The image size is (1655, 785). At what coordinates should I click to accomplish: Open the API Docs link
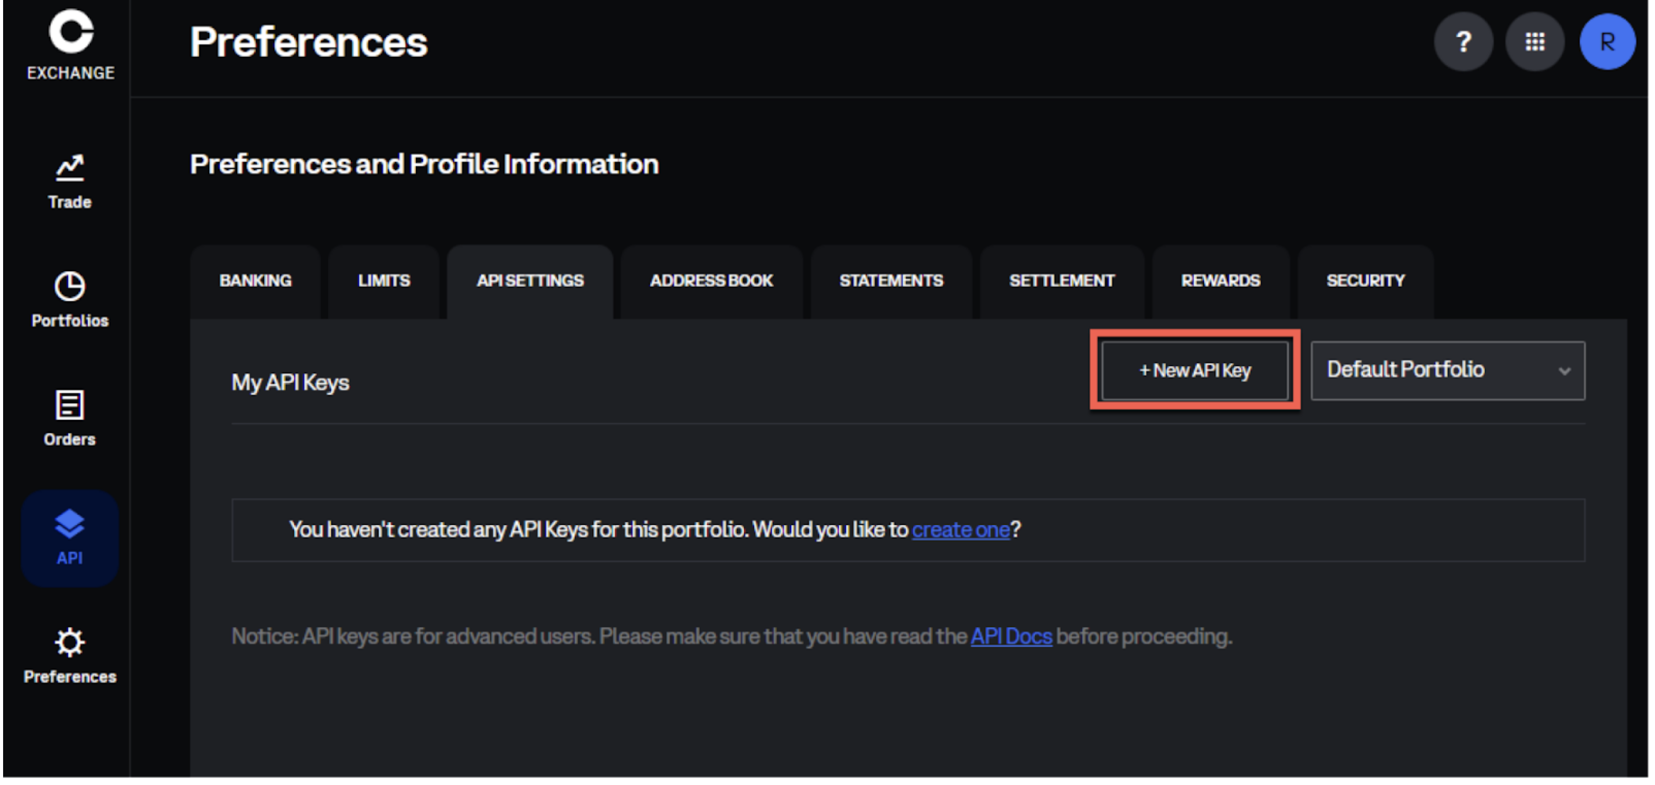coord(1011,636)
